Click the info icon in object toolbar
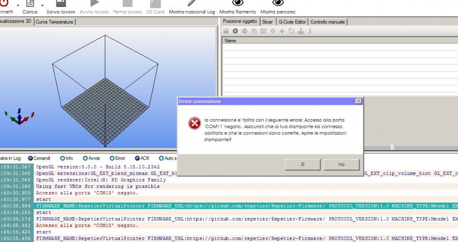The height and width of the screenshot is (242, 458). (x=310, y=31)
